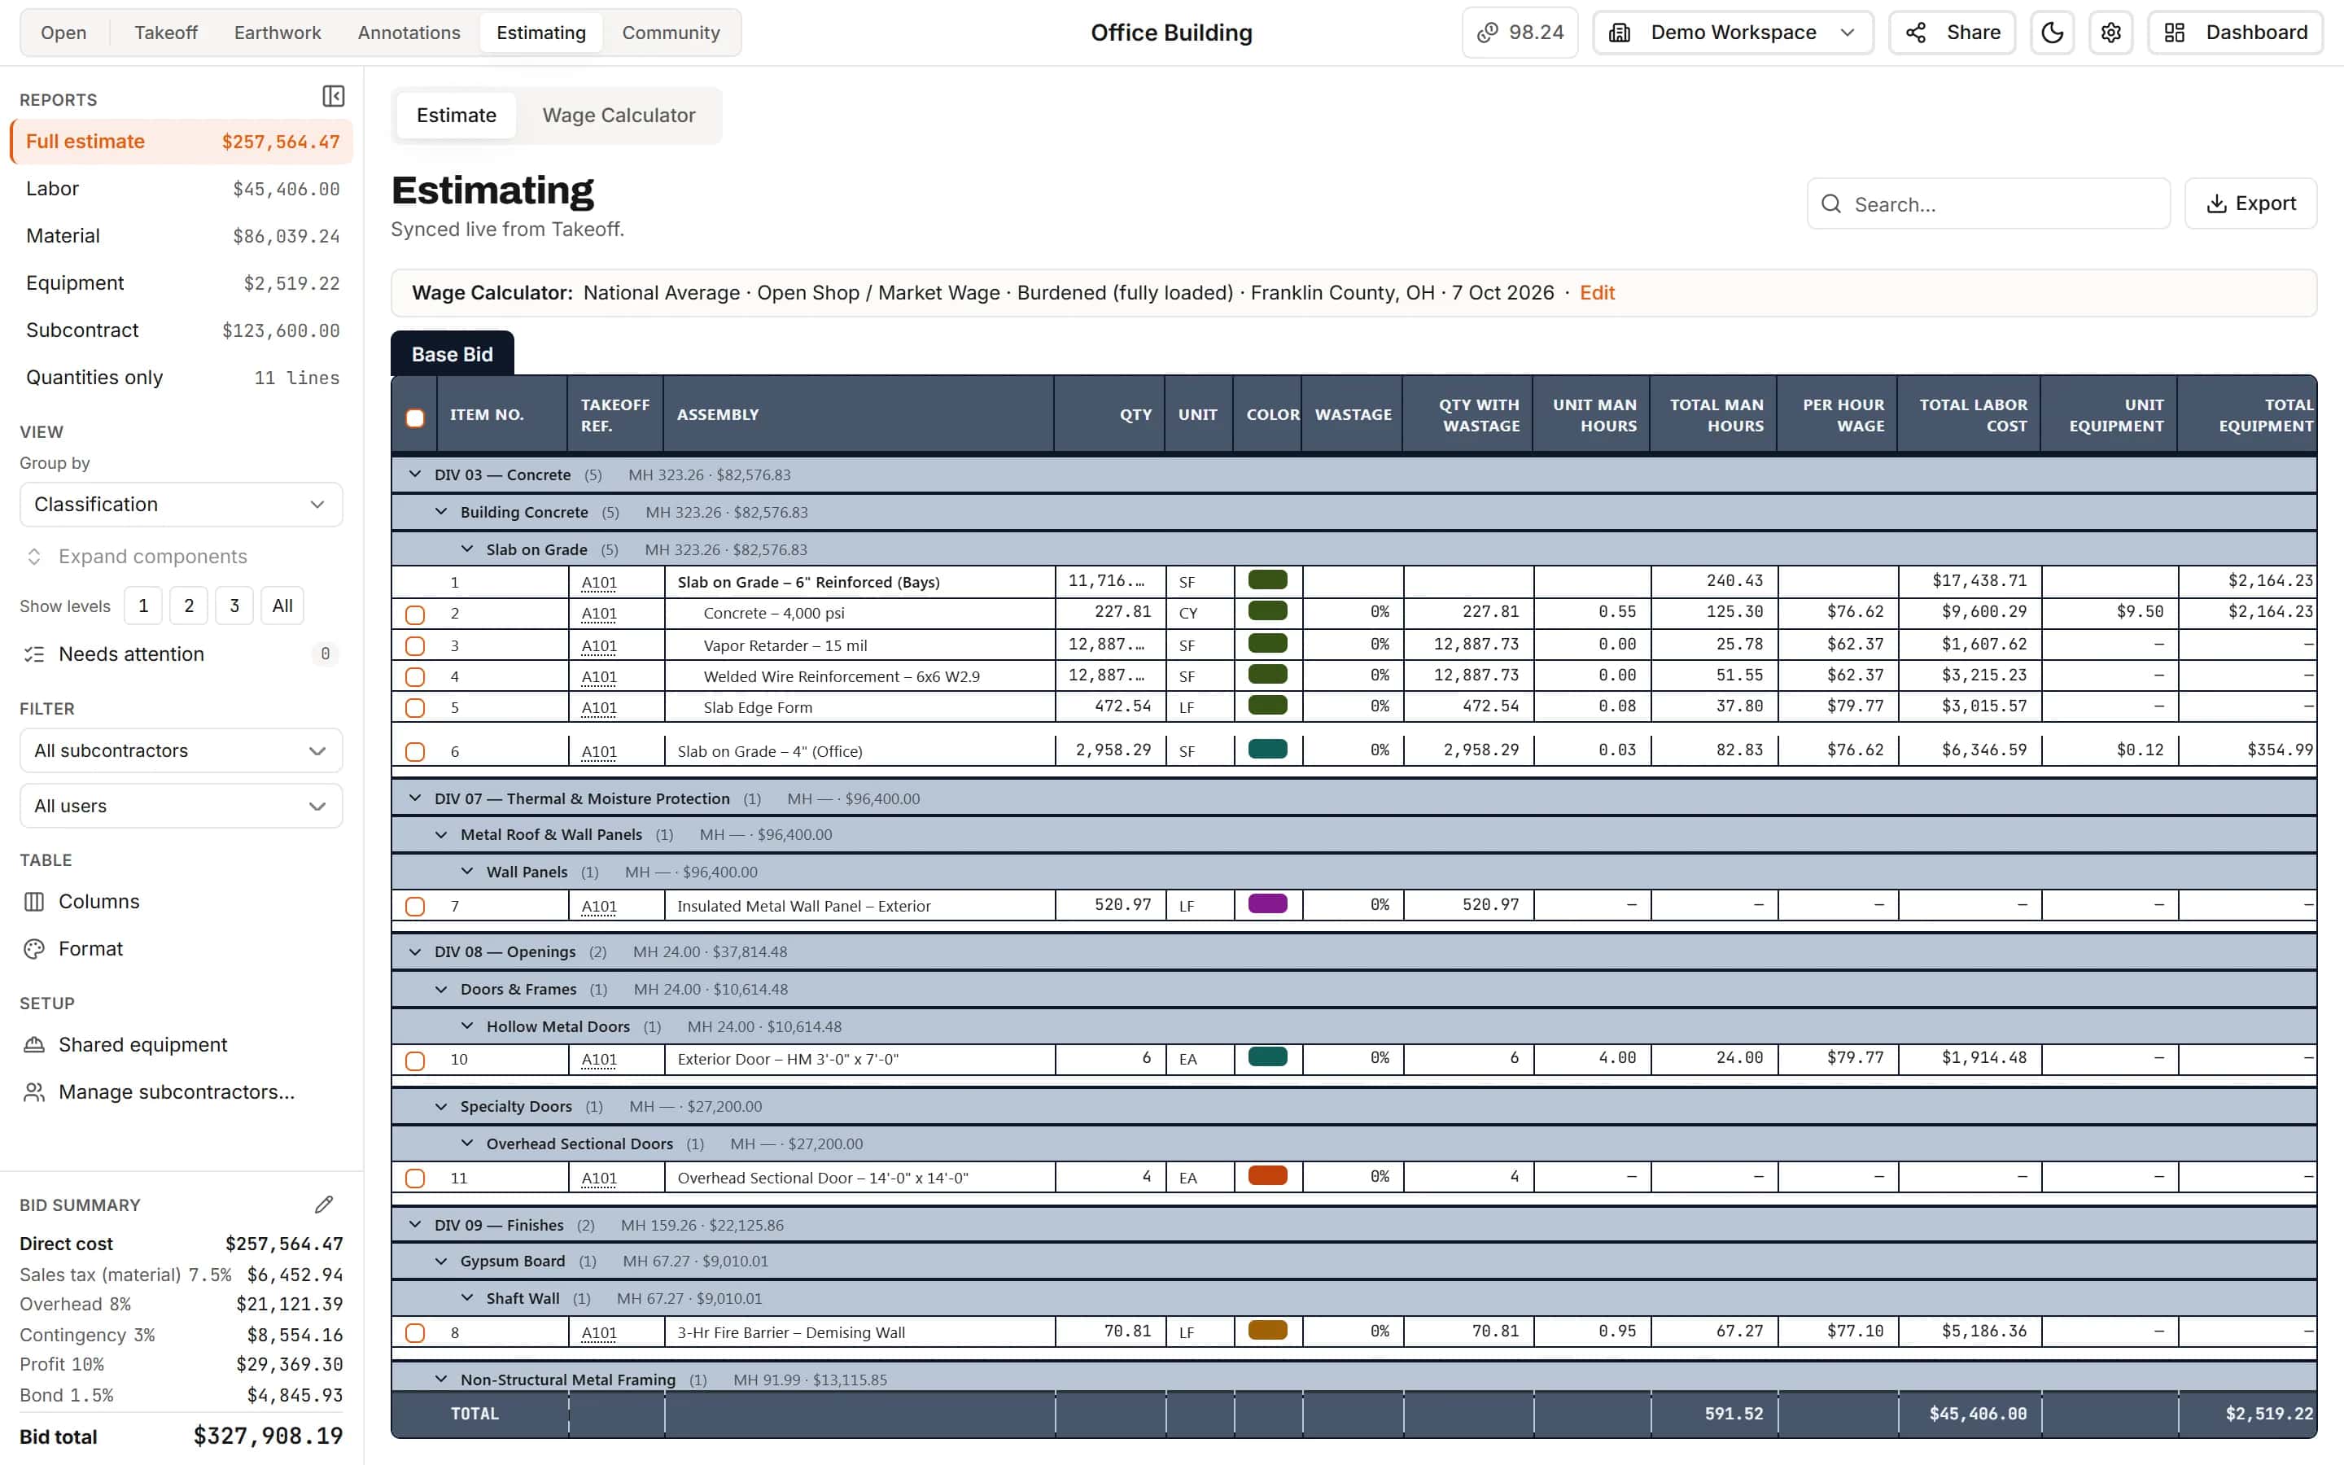Click Needs attention checklist icon

pos(34,654)
